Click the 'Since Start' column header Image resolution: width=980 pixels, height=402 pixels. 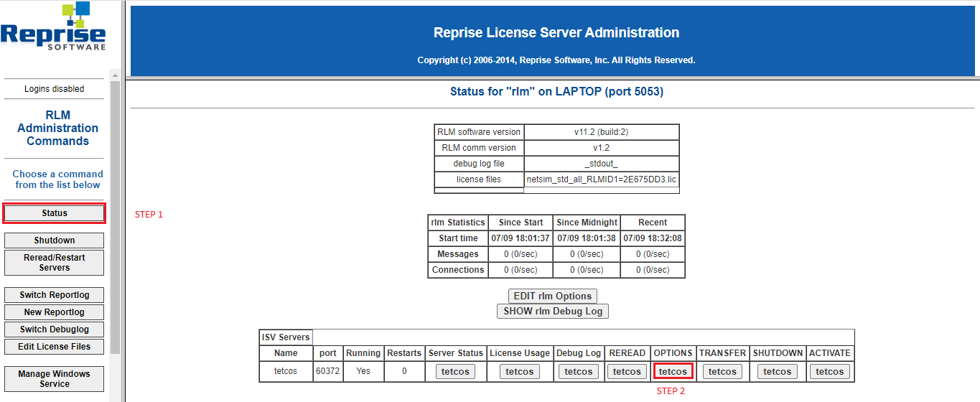pos(521,223)
